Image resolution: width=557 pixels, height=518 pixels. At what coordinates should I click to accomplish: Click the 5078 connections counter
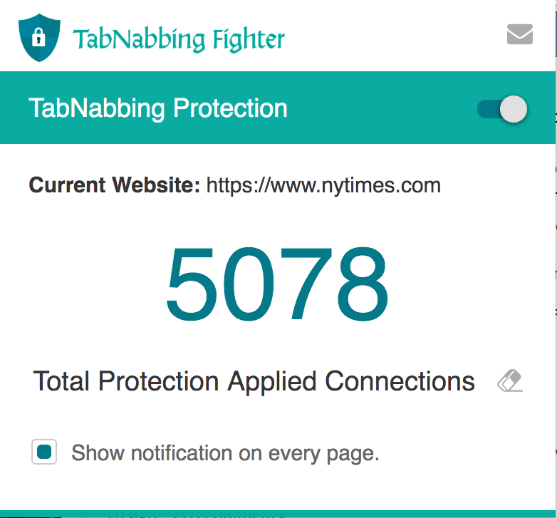(x=278, y=286)
